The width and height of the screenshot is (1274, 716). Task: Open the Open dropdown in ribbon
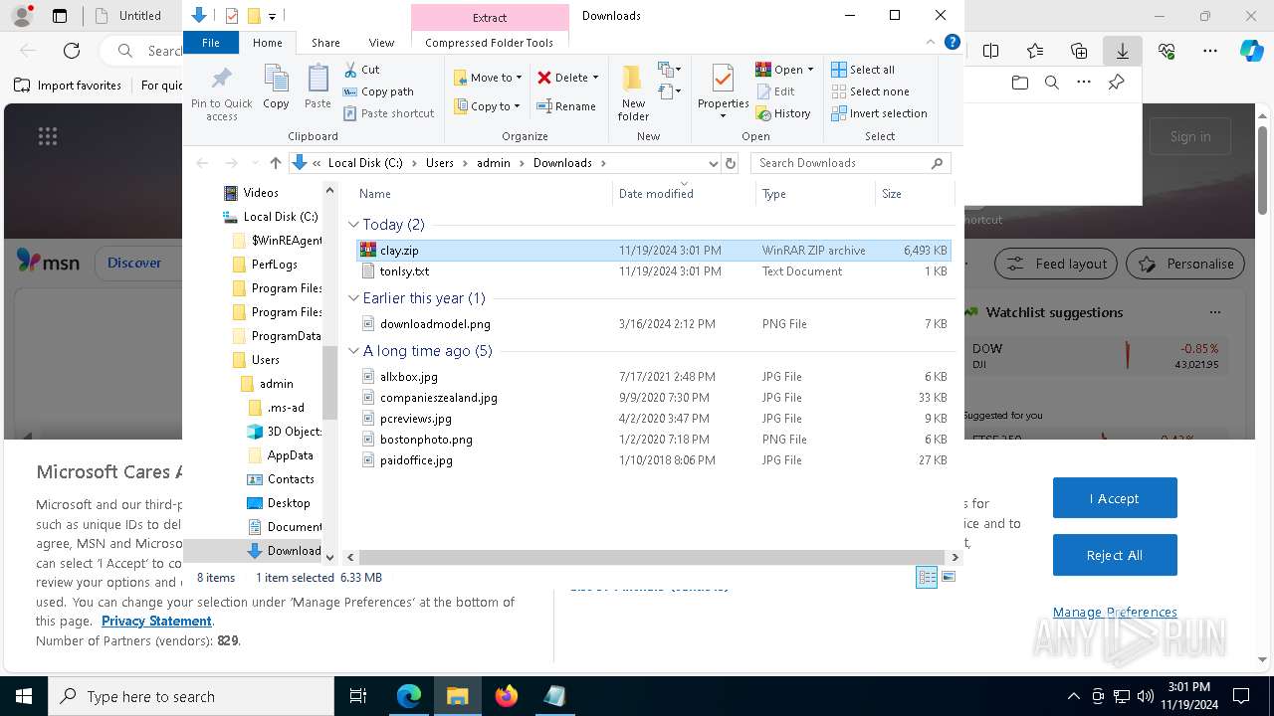click(784, 70)
